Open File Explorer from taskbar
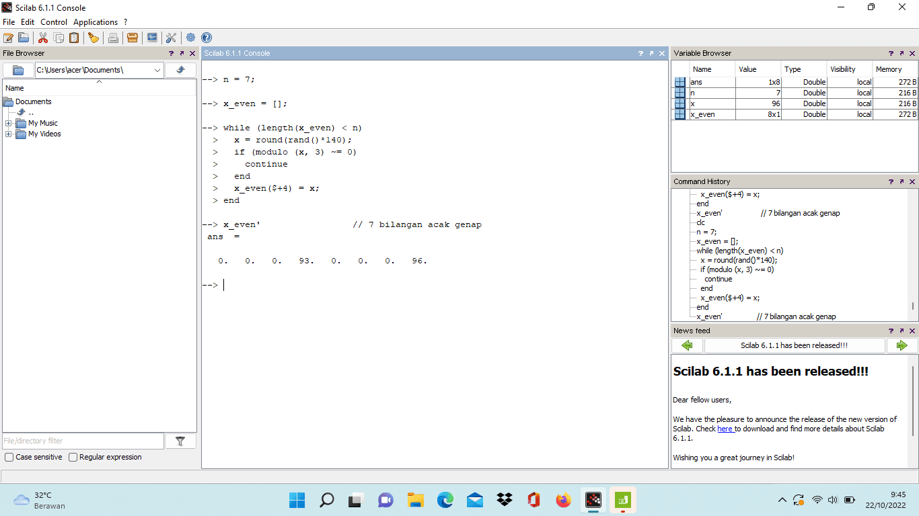 coord(415,500)
